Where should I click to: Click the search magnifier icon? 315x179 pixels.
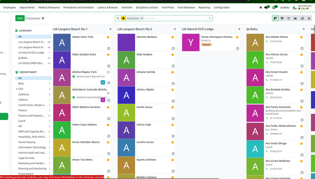coord(118,18)
